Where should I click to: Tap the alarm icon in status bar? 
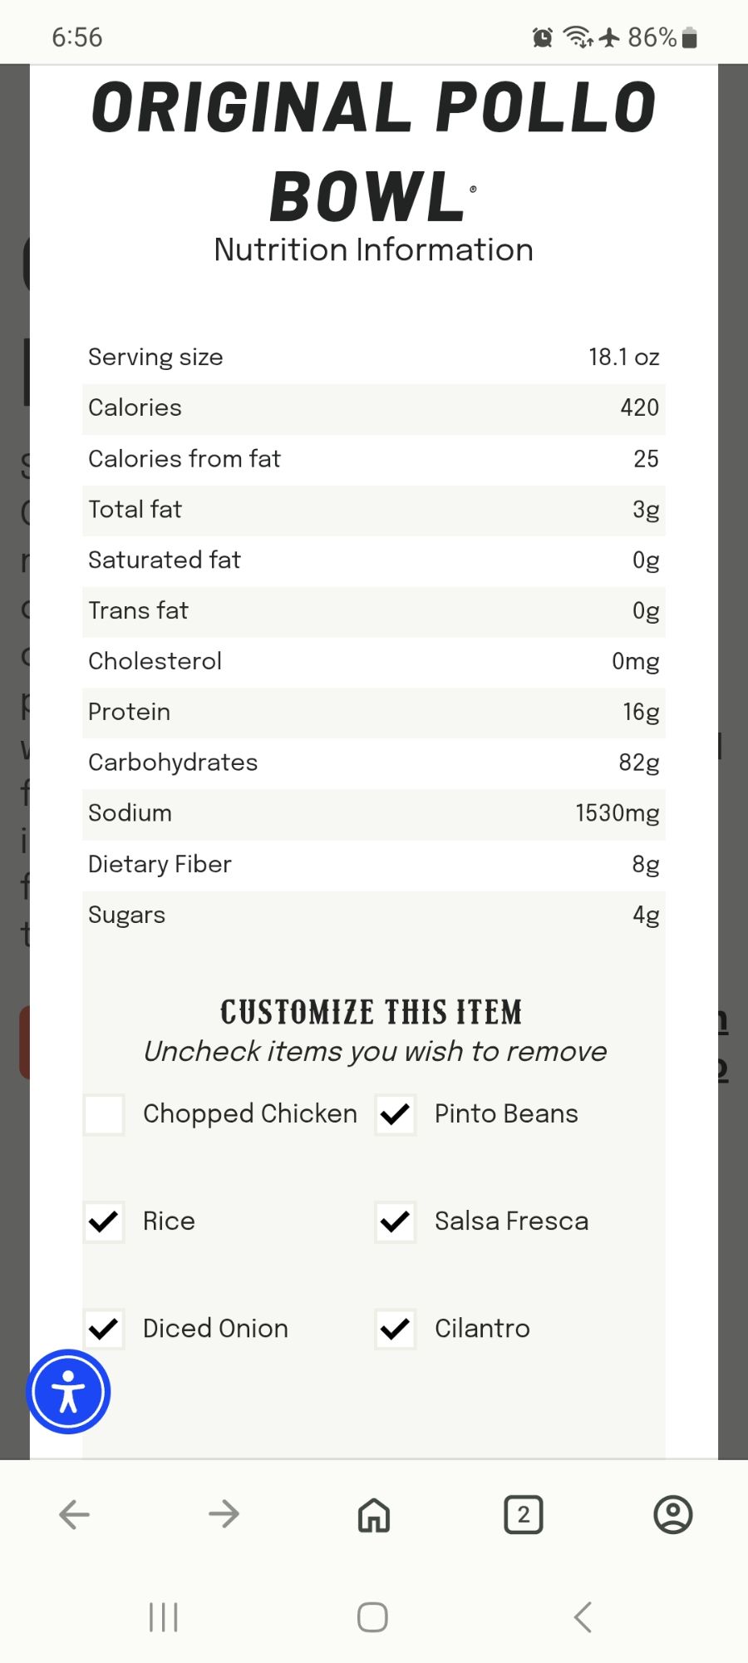tap(543, 37)
